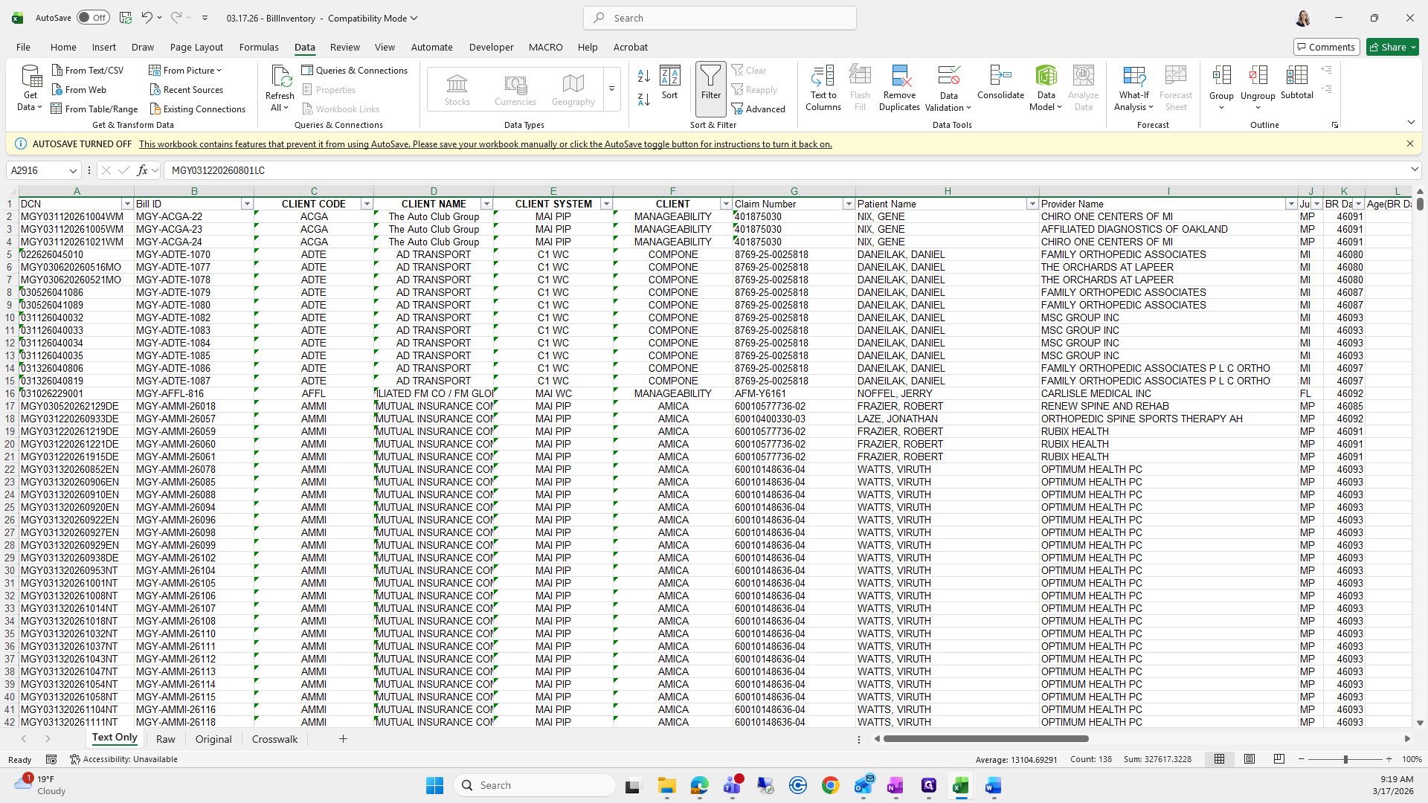Open the Formulas ribbon tab
The image size is (1428, 803).
pyautogui.click(x=259, y=47)
